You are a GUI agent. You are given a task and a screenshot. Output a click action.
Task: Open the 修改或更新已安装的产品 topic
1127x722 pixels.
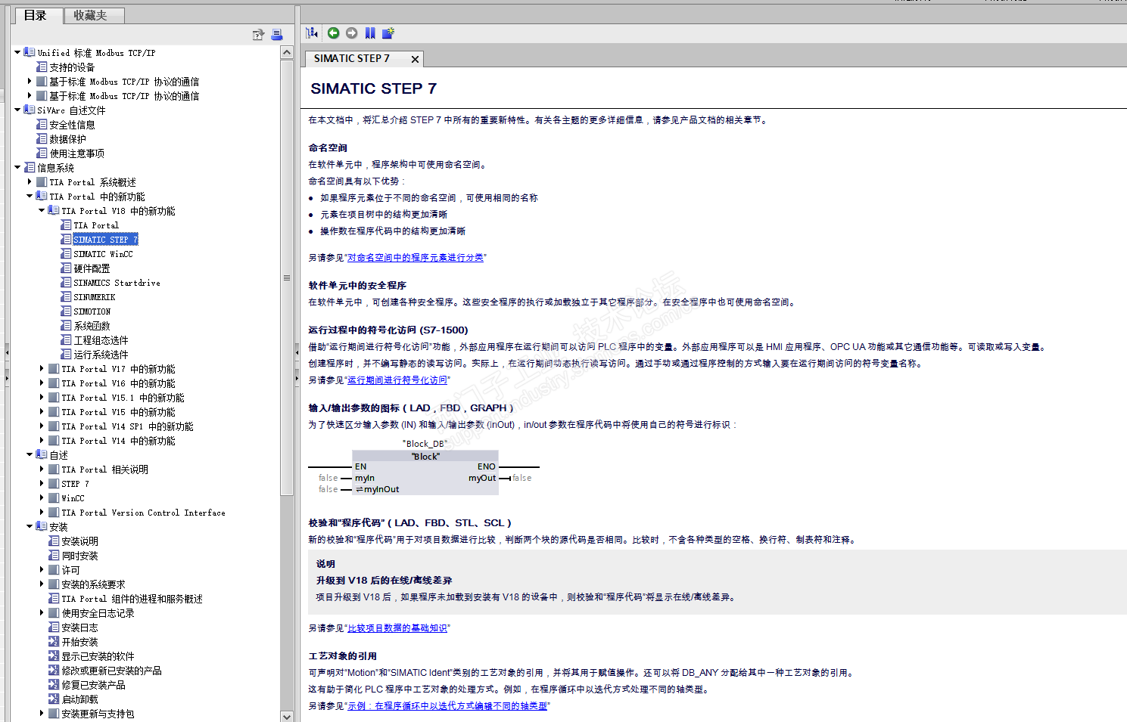(111, 671)
